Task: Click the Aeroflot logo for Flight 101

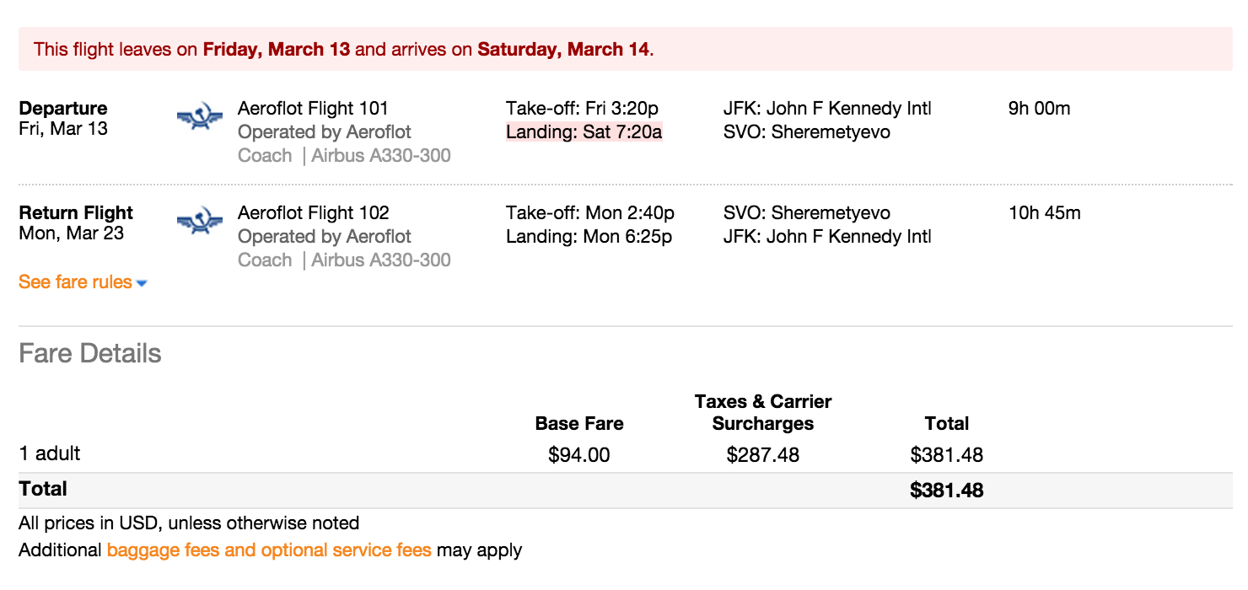Action: tap(200, 117)
